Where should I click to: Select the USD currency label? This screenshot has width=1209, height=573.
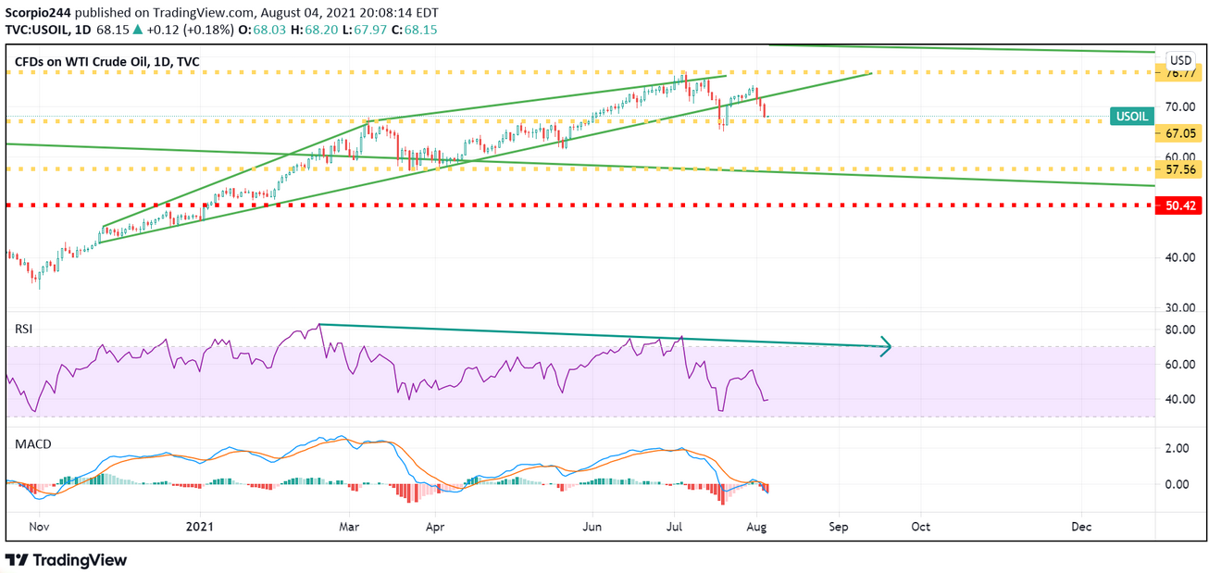[x=1180, y=59]
